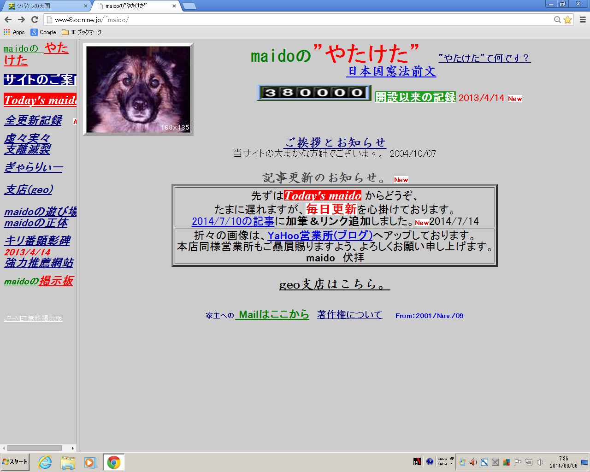Screen dimensions: 590x472
Task: Click the taskbar clock showing 7:36
Action: coord(563,462)
